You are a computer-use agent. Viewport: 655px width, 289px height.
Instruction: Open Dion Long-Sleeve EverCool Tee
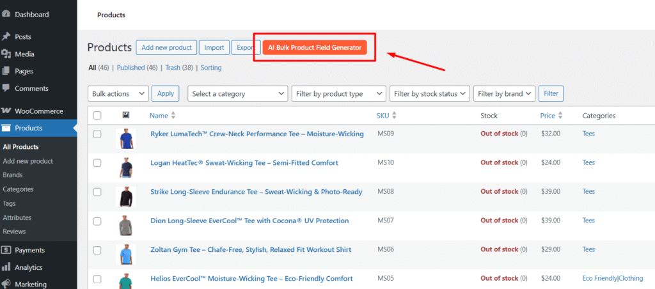249,221
